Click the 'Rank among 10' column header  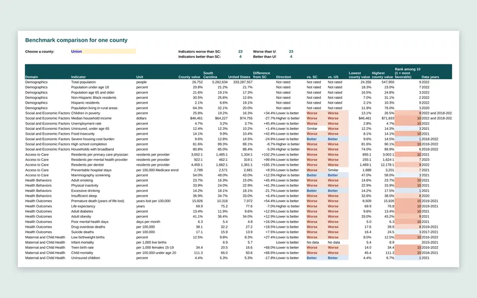click(408, 73)
